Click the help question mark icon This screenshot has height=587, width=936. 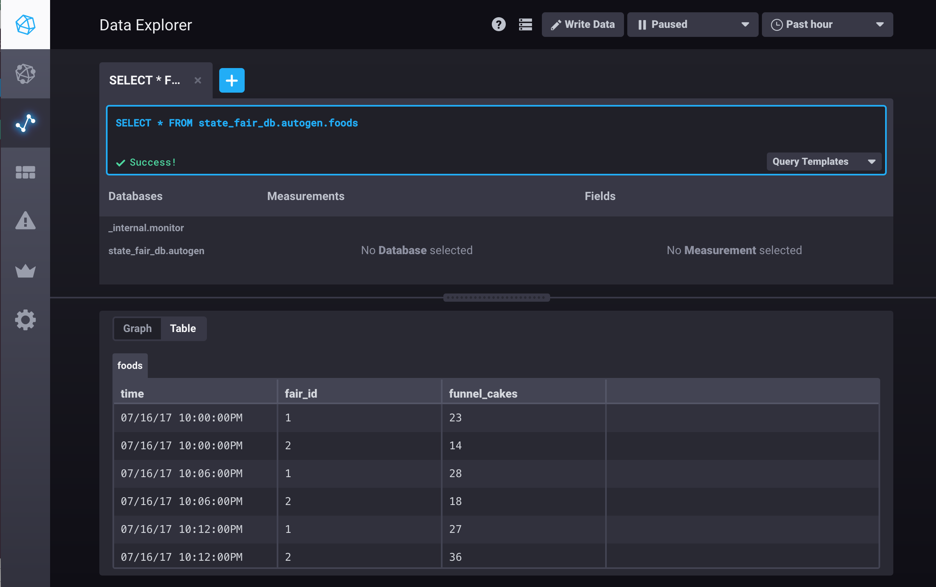point(498,25)
